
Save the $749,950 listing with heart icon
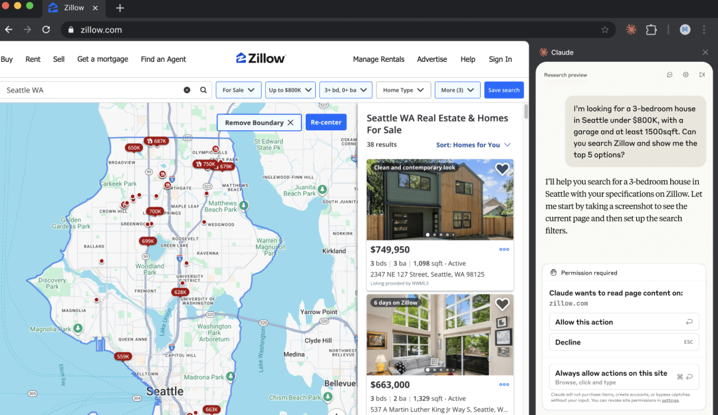[x=502, y=170]
